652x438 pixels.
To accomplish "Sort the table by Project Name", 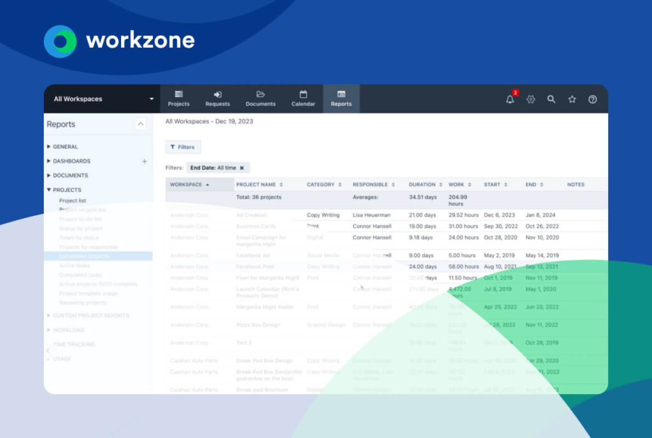I will click(260, 185).
